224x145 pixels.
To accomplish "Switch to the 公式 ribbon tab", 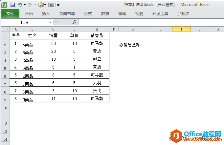I will click(88, 14).
